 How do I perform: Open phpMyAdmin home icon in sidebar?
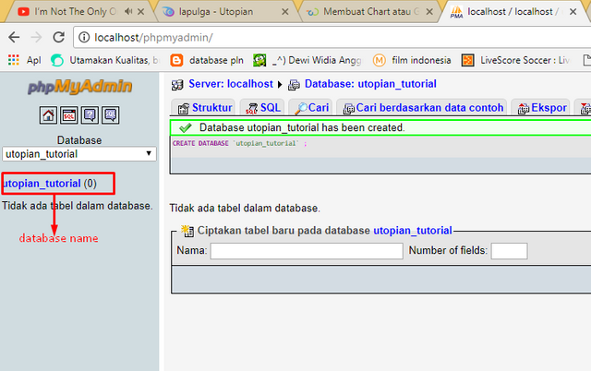48,114
